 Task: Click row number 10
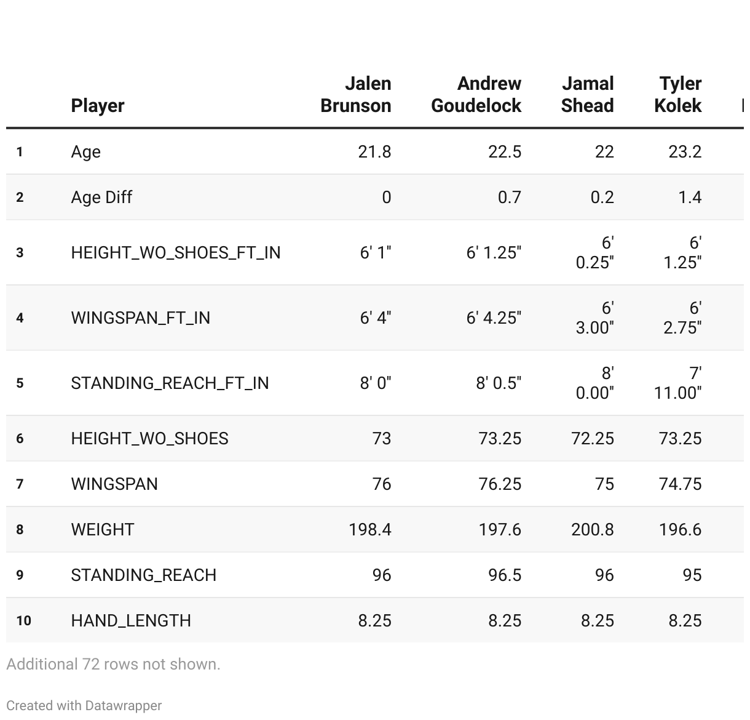pyautogui.click(x=23, y=620)
